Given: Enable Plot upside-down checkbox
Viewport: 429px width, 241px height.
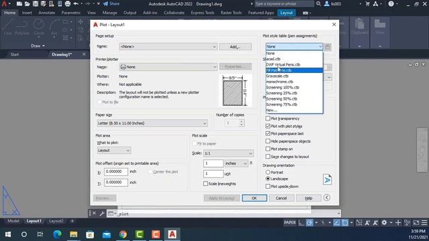Looking at the screenshot, I should click(268, 186).
